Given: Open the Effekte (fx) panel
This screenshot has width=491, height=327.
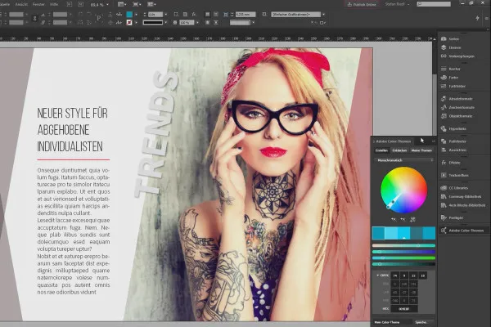Looking at the screenshot, I should tap(453, 163).
